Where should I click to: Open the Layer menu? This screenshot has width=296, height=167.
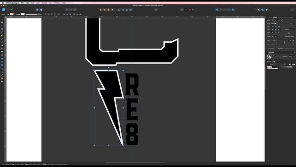click(x=38, y=3)
